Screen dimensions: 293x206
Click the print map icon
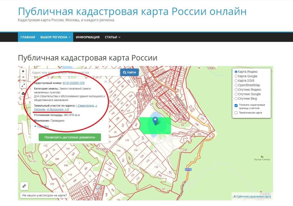(23, 93)
